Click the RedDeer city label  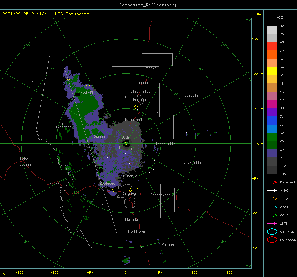(140, 100)
